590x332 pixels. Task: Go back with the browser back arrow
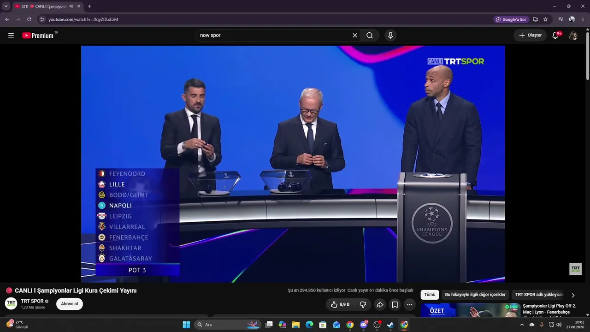tap(7, 19)
